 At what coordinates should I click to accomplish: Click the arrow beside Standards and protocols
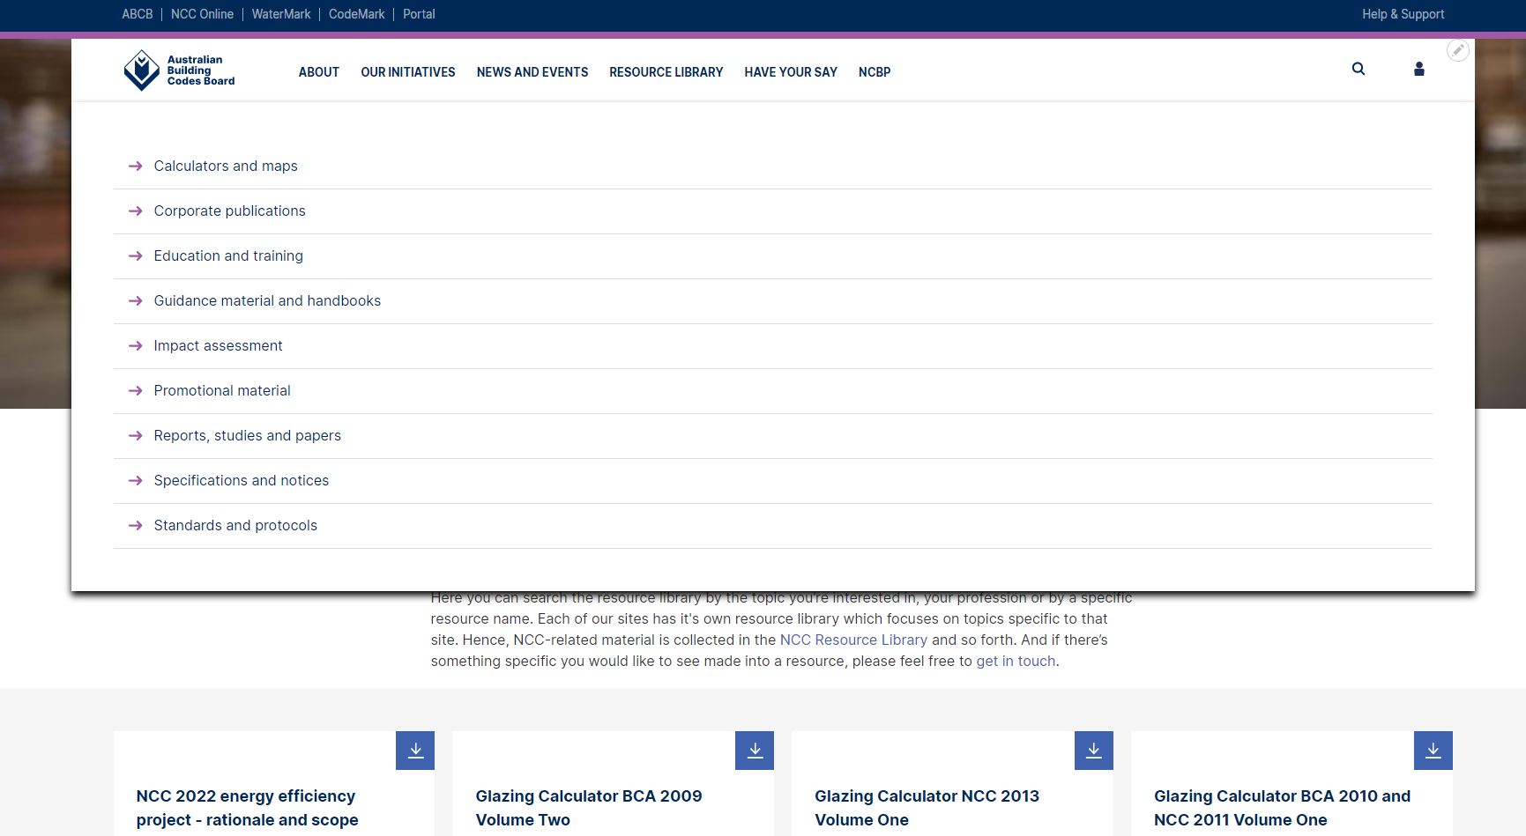[136, 525]
